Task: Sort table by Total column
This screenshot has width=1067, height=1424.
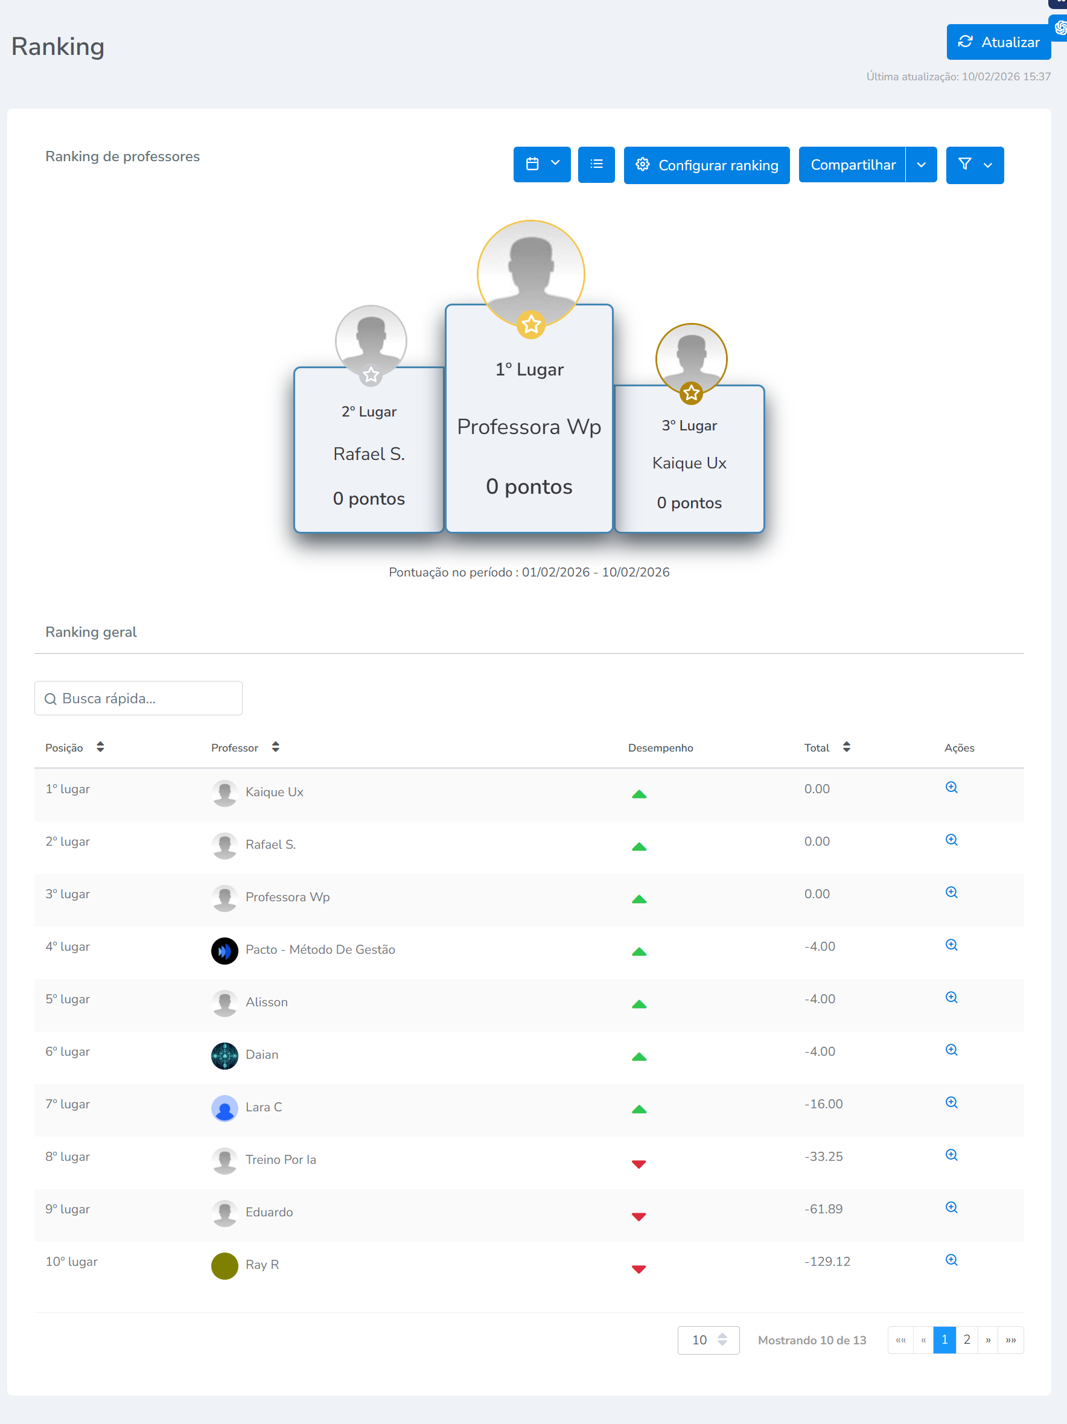Action: point(846,747)
